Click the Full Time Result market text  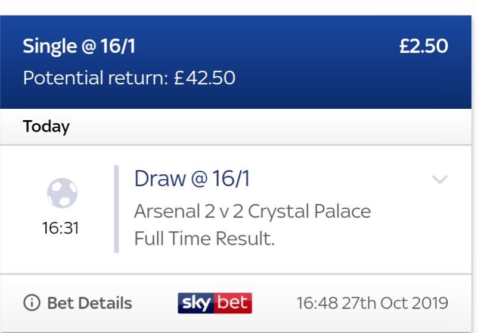click(x=204, y=238)
